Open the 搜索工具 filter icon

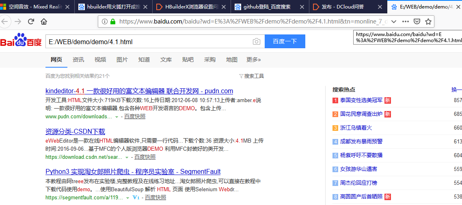[241, 76]
